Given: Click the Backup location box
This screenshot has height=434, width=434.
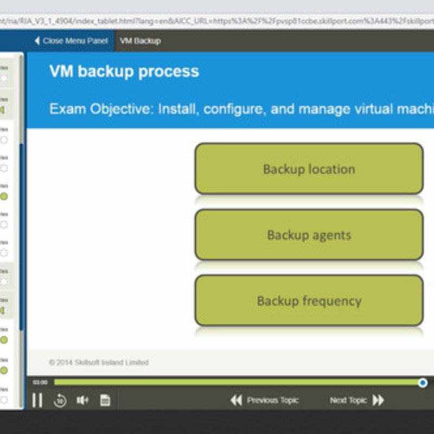Looking at the screenshot, I should coord(309,169).
